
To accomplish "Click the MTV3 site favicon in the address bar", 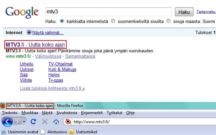I will 68,122.
